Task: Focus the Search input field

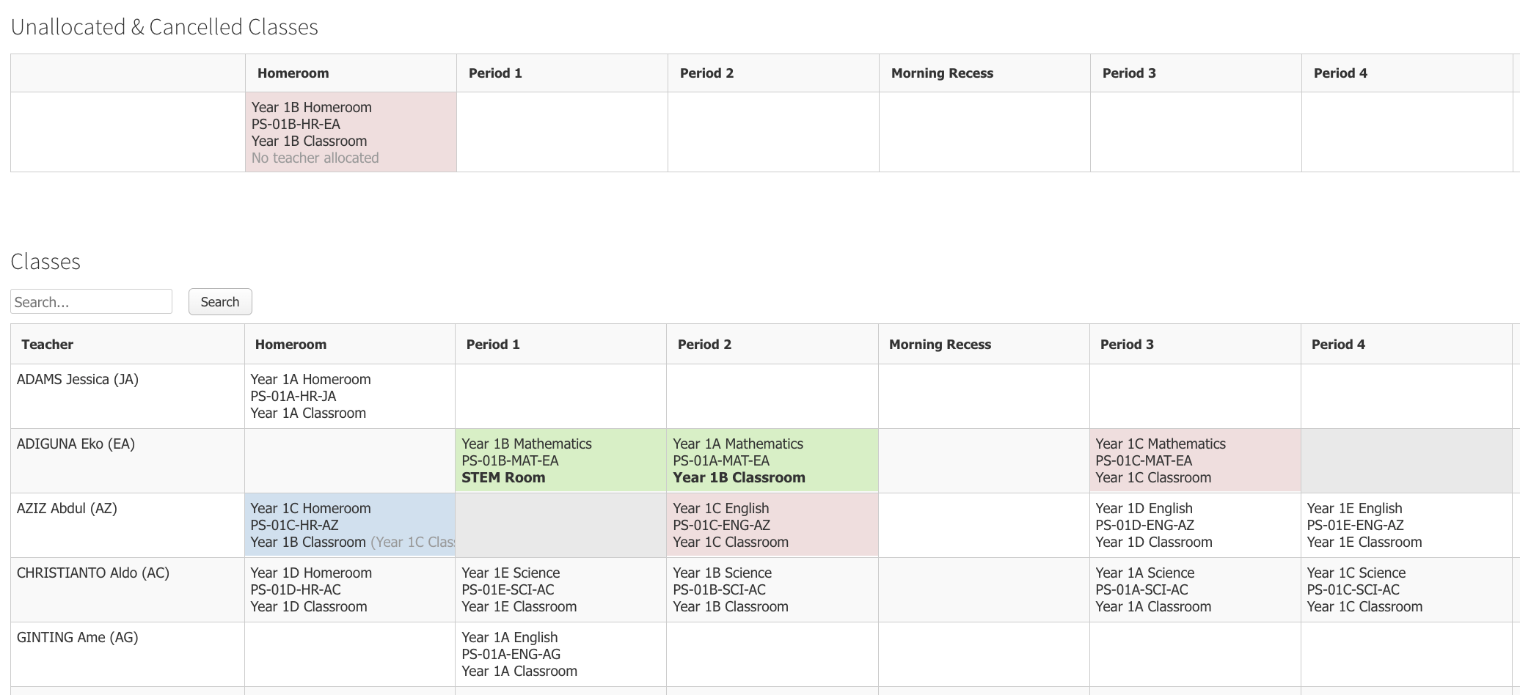Action: click(x=91, y=301)
